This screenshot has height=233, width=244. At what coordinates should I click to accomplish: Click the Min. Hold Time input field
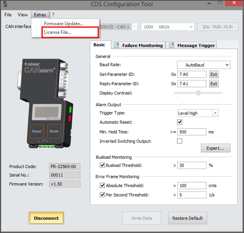tap(192, 132)
